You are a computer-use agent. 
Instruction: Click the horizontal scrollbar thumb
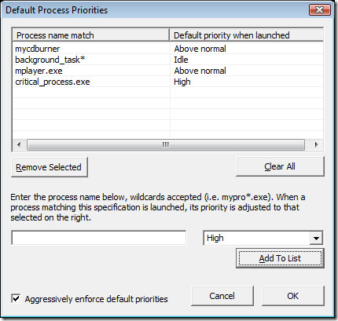pyautogui.click(x=166, y=144)
